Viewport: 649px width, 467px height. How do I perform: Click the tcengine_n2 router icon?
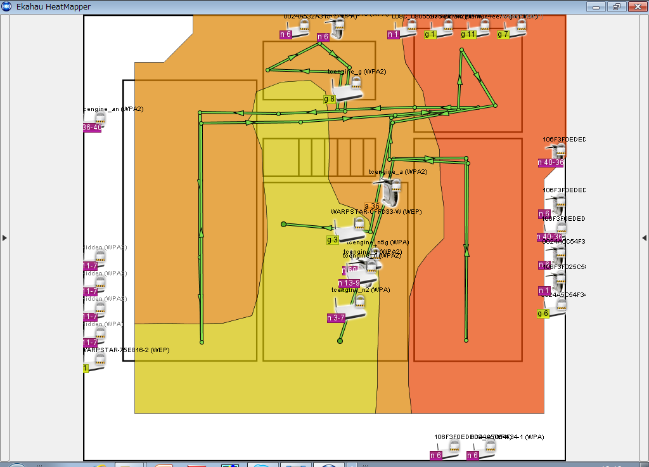pyautogui.click(x=350, y=308)
